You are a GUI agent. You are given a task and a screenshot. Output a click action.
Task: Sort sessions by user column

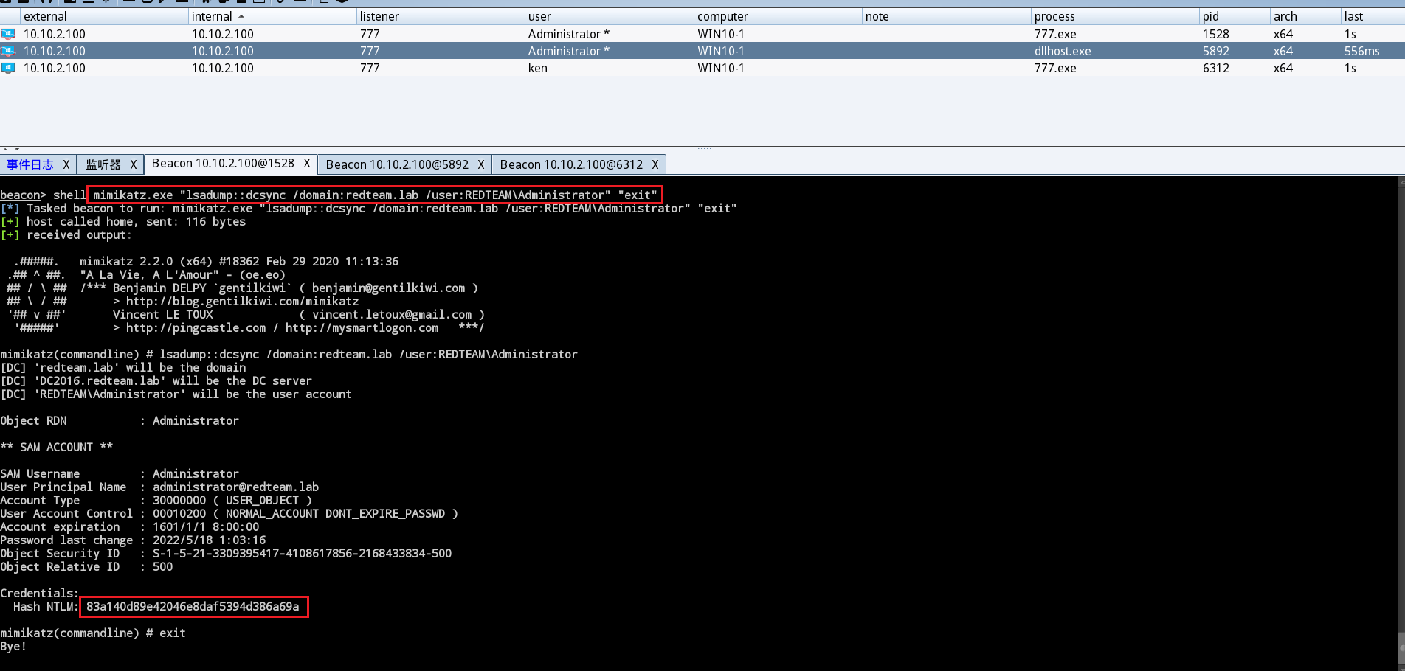(609, 16)
